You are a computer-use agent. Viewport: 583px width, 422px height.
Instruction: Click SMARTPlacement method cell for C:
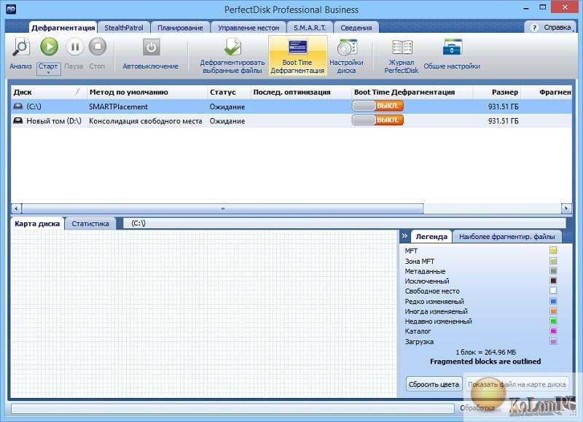[x=118, y=106]
